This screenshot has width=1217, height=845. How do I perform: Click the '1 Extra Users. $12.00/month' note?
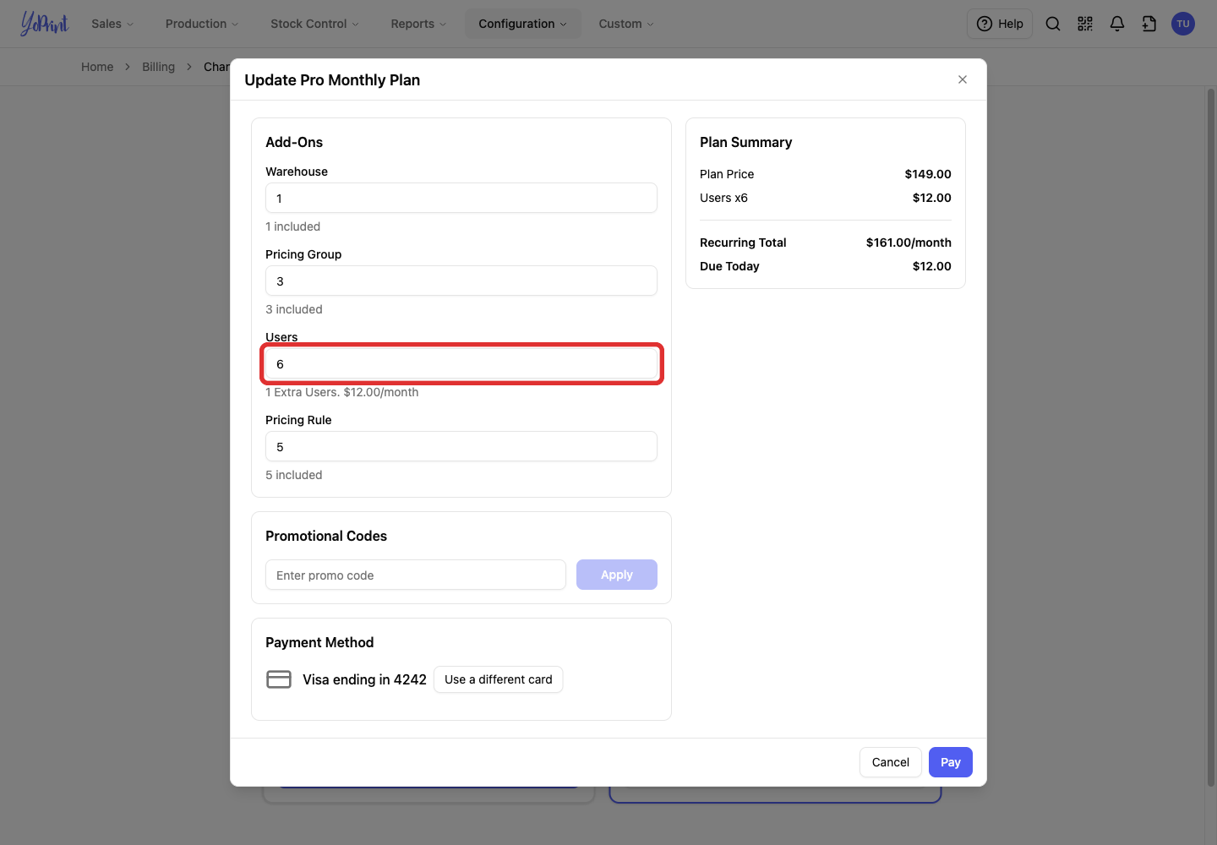[x=342, y=392]
